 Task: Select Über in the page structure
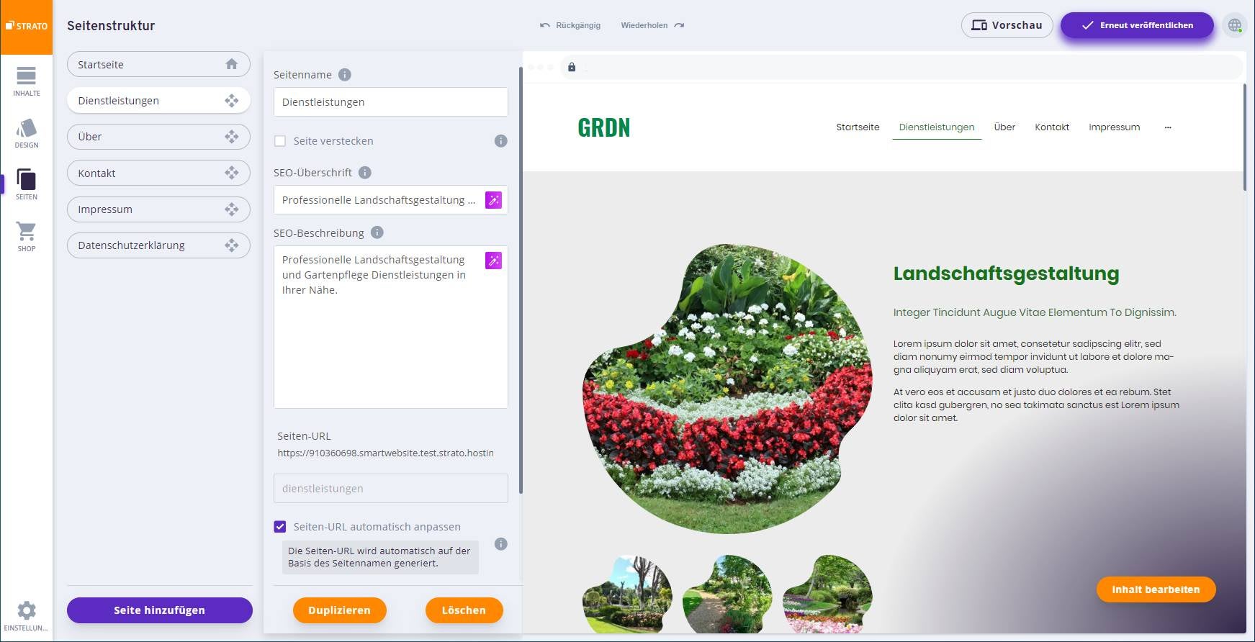pos(158,137)
